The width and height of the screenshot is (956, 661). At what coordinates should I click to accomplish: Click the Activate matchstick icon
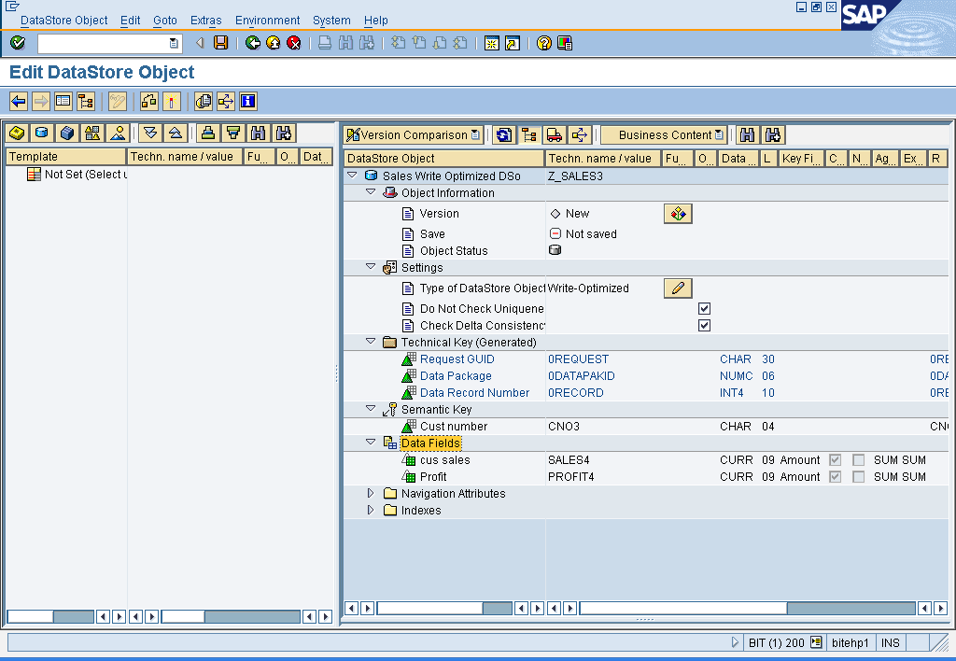(172, 101)
